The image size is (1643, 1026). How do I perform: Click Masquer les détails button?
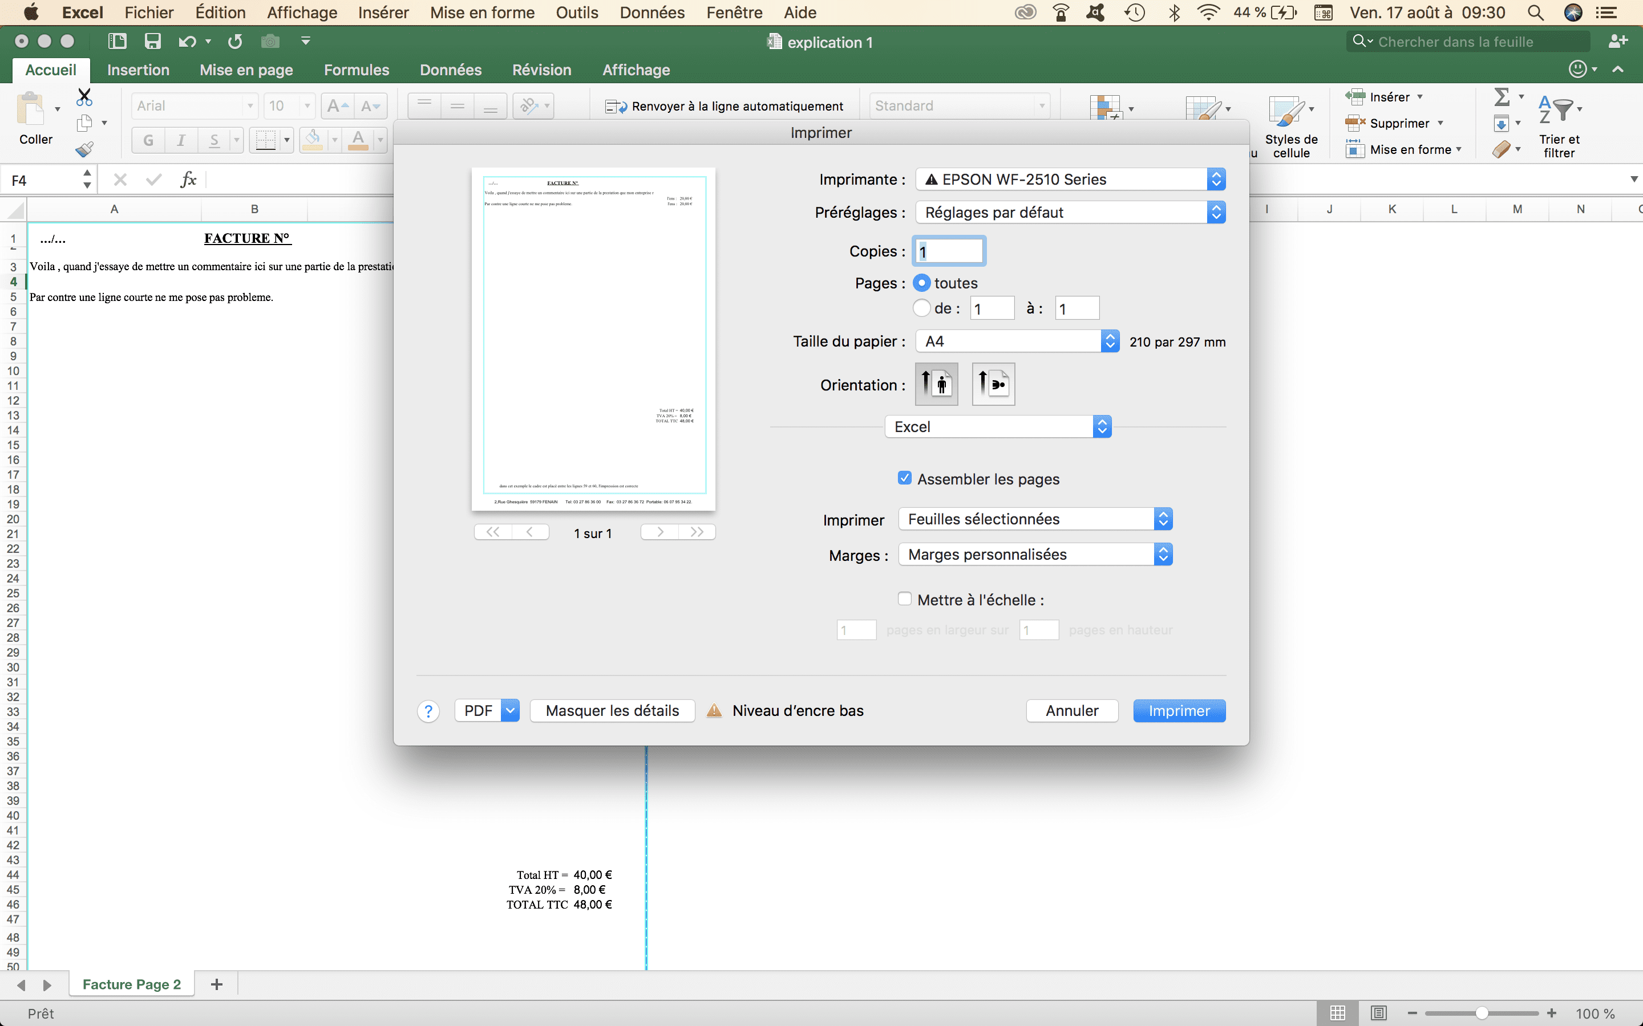[x=612, y=710]
